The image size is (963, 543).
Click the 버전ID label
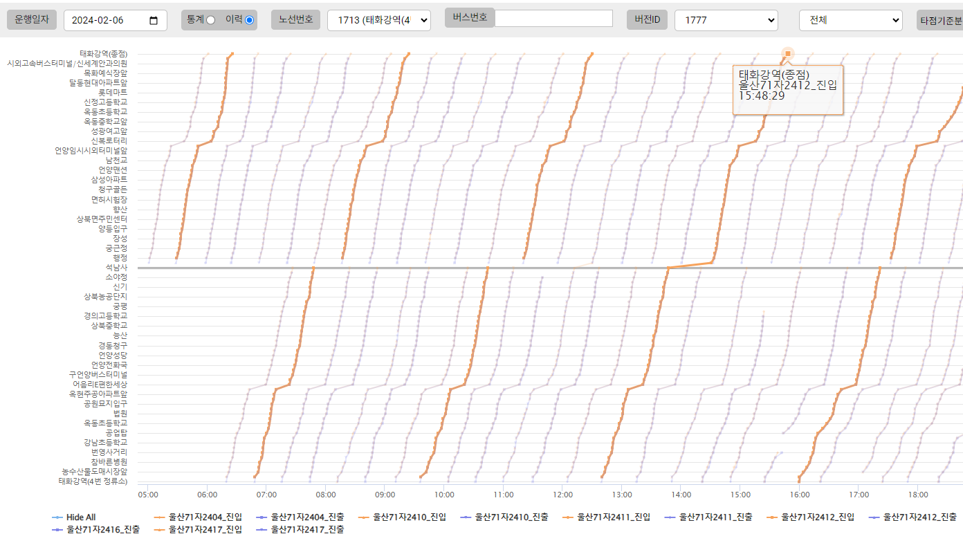click(647, 20)
